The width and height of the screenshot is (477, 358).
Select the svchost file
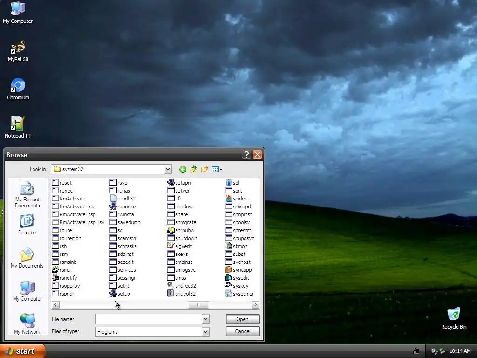[238, 262]
